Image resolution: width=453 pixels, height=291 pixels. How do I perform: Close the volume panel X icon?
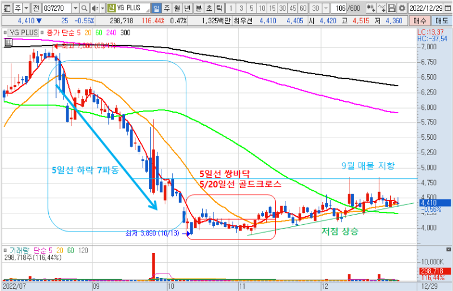tap(448, 249)
